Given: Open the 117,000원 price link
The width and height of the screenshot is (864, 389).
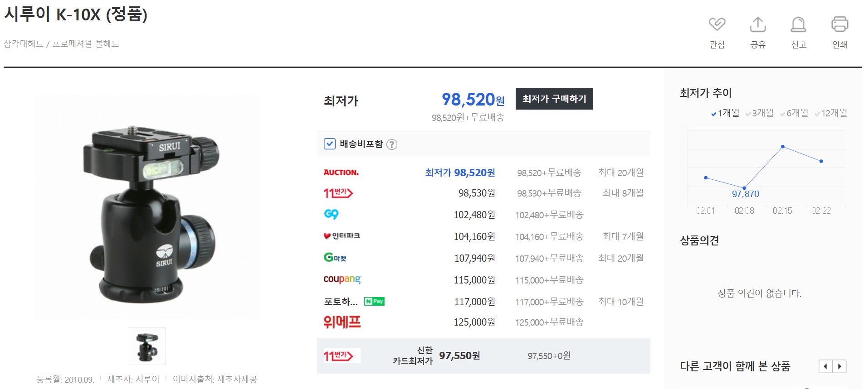Looking at the screenshot, I should click(x=474, y=302).
